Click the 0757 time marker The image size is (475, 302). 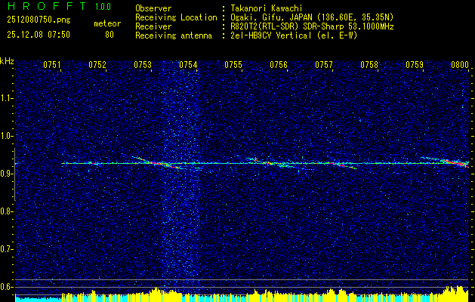point(324,64)
